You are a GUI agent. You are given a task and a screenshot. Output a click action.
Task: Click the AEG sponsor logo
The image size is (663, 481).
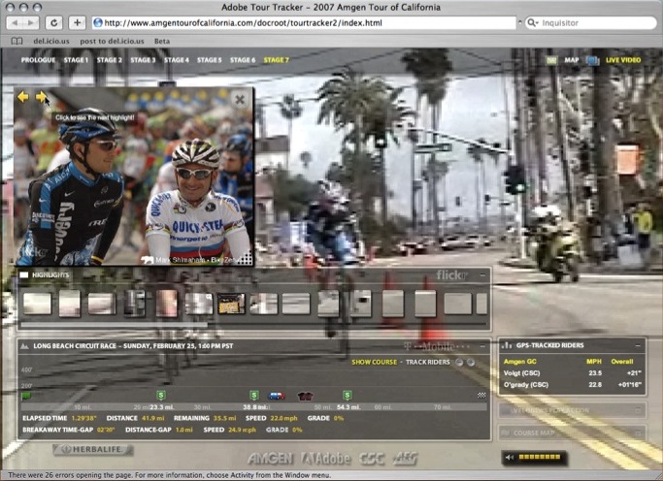pyautogui.click(x=405, y=458)
